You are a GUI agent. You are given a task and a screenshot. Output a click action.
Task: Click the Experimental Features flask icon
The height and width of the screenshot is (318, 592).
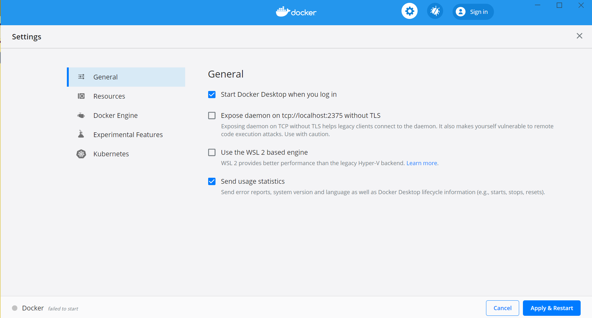pyautogui.click(x=81, y=134)
